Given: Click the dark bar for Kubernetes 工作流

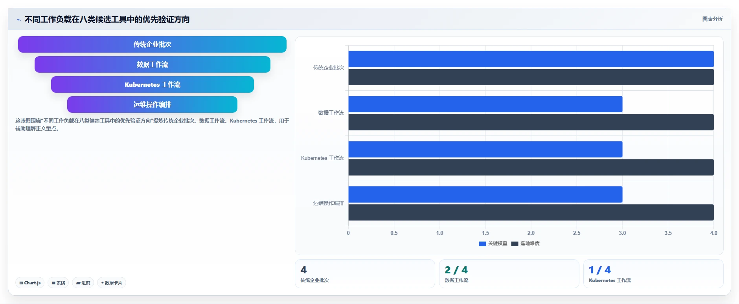Looking at the screenshot, I should 531,167.
